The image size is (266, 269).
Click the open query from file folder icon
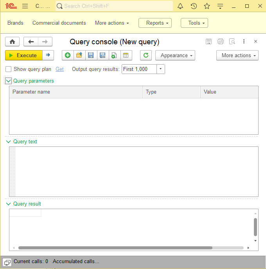click(79, 56)
